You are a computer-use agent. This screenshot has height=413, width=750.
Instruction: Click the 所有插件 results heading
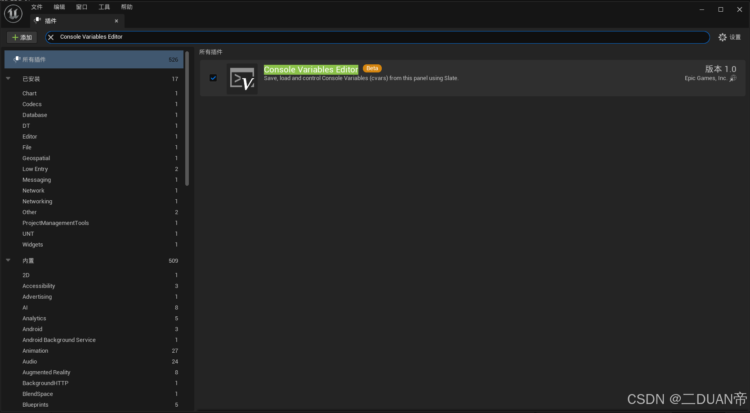211,52
